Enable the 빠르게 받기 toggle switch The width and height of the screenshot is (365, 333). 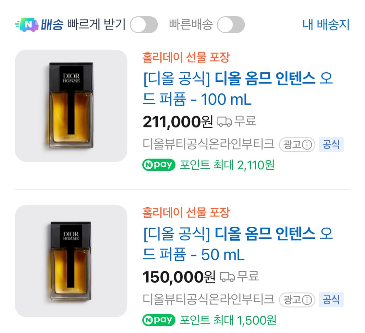(x=144, y=24)
